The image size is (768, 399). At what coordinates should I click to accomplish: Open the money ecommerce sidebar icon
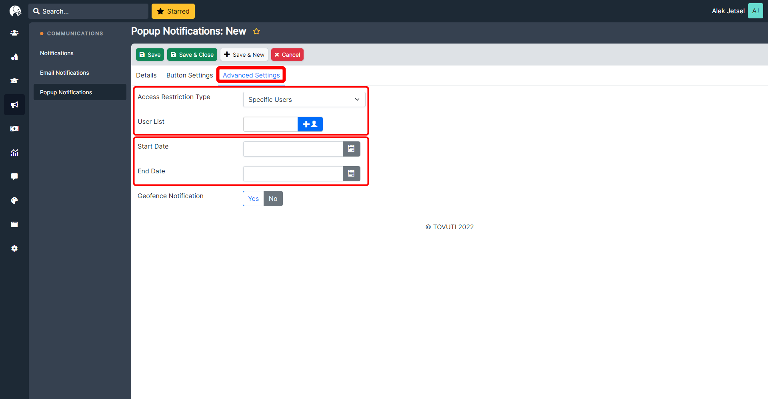pyautogui.click(x=14, y=129)
